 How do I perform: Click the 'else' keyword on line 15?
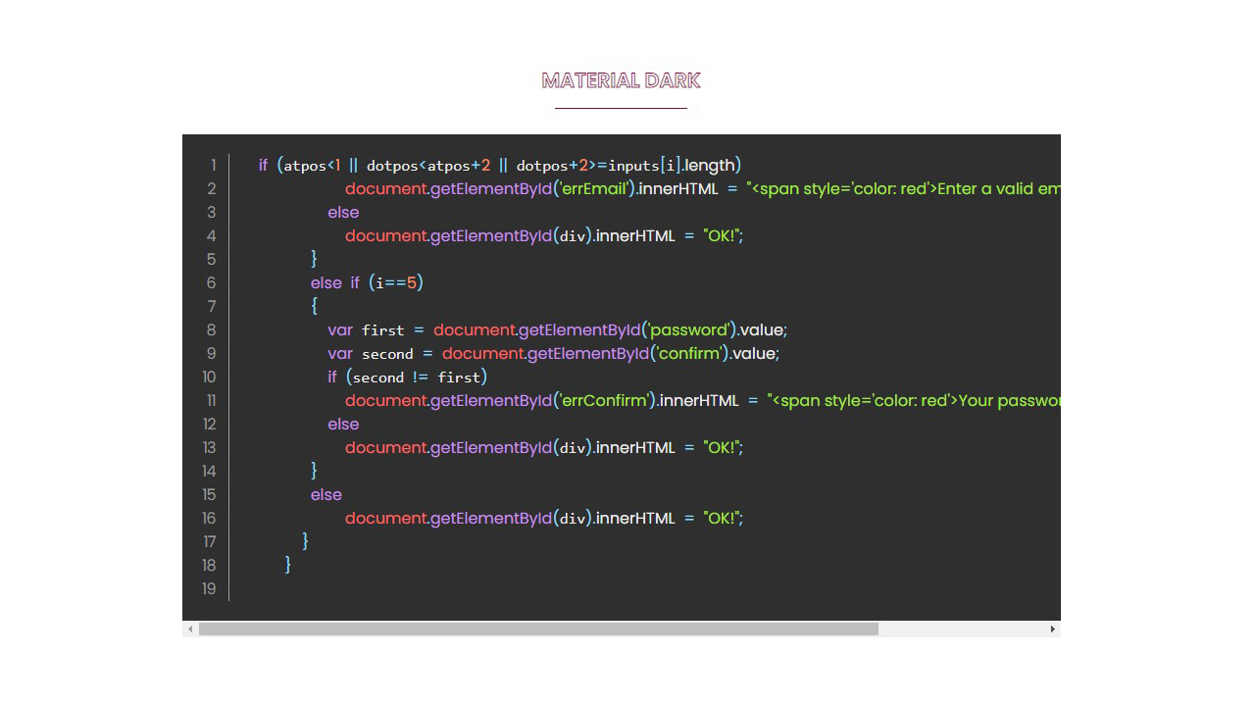pos(326,494)
